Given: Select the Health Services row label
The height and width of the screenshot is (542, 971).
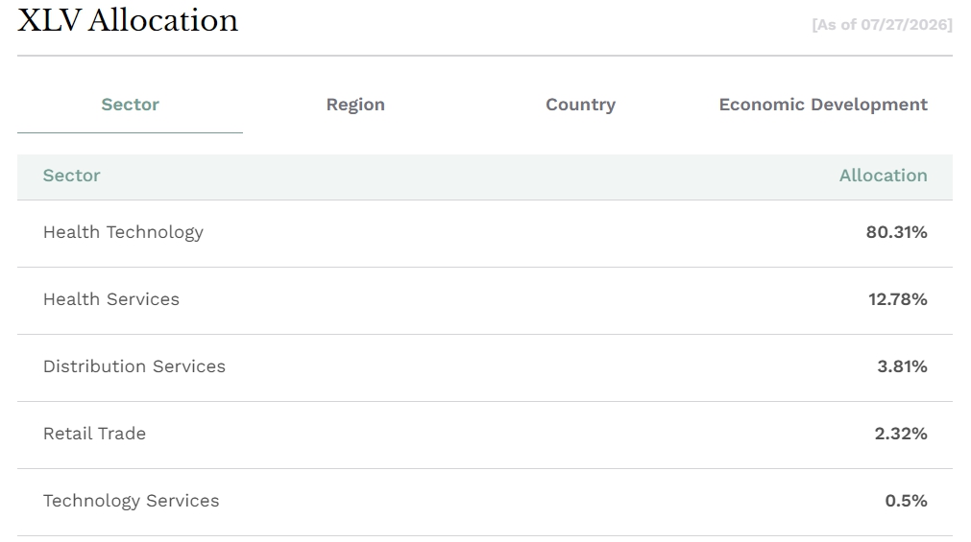Looking at the screenshot, I should click(x=110, y=299).
